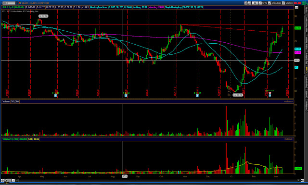The height and width of the screenshot is (185, 308).
Task: Click the H: 62.12 high price readout
Action: 50,7
